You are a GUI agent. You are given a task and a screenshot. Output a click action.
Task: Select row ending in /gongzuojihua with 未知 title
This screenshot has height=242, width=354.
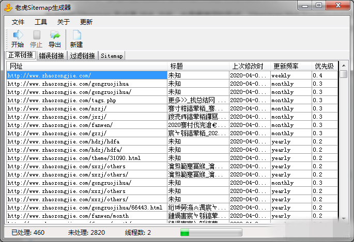[x=172, y=84]
